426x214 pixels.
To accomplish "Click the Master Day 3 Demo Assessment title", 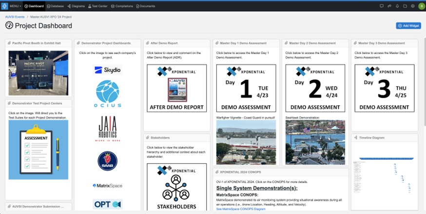I will [x=382, y=43].
